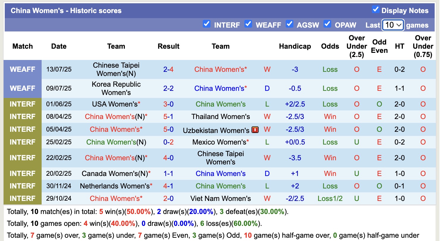The height and width of the screenshot is (241, 440).
Task: Toggle the Display Notes checkbox
Action: click(x=375, y=9)
